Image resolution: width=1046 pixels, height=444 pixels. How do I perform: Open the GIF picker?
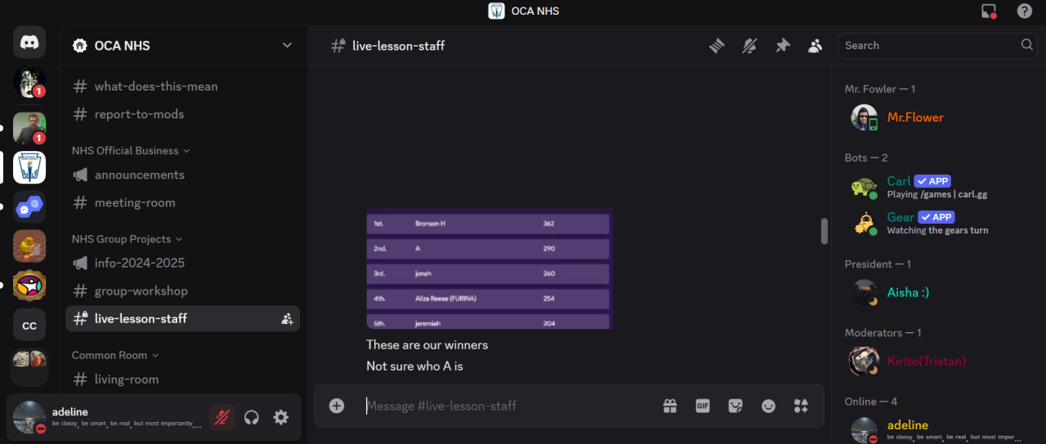[703, 406]
